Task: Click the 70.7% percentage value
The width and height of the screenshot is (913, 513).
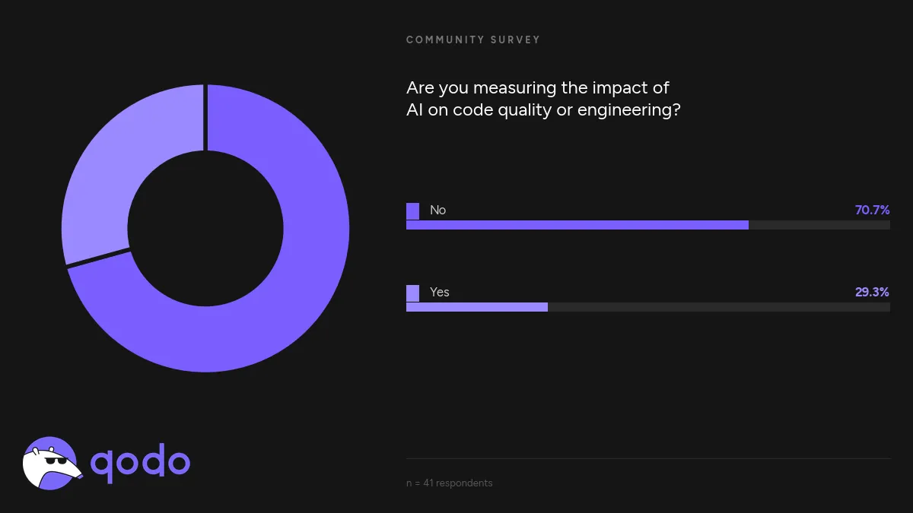Action: click(872, 211)
